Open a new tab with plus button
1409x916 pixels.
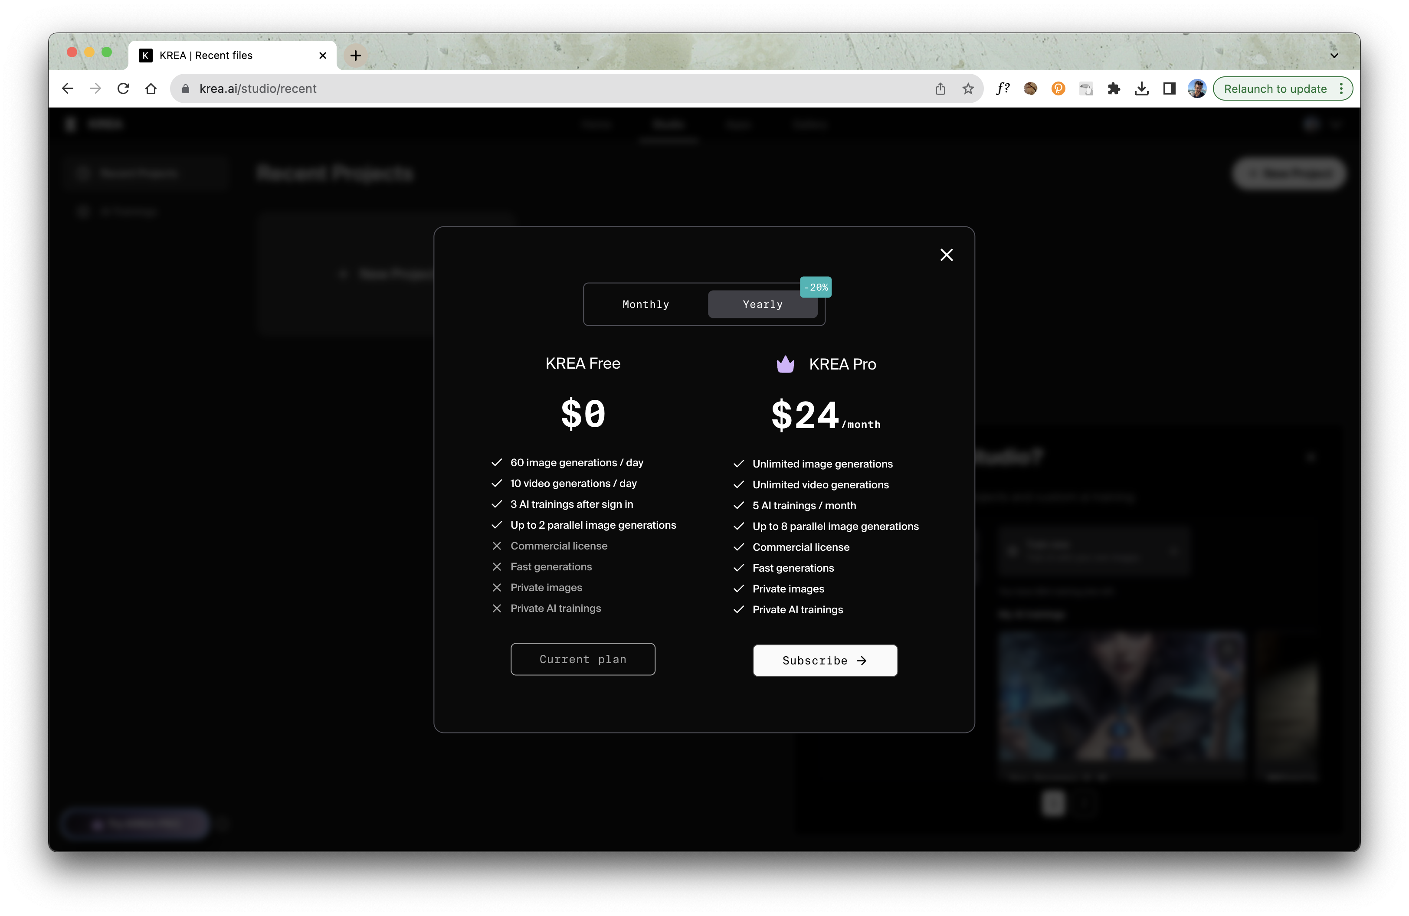coord(355,56)
